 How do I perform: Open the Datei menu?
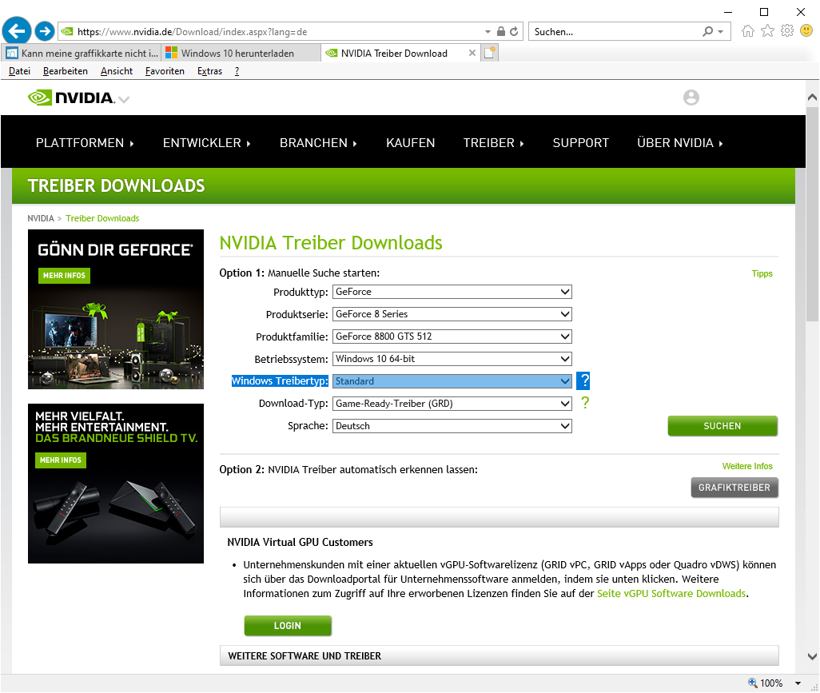(19, 71)
